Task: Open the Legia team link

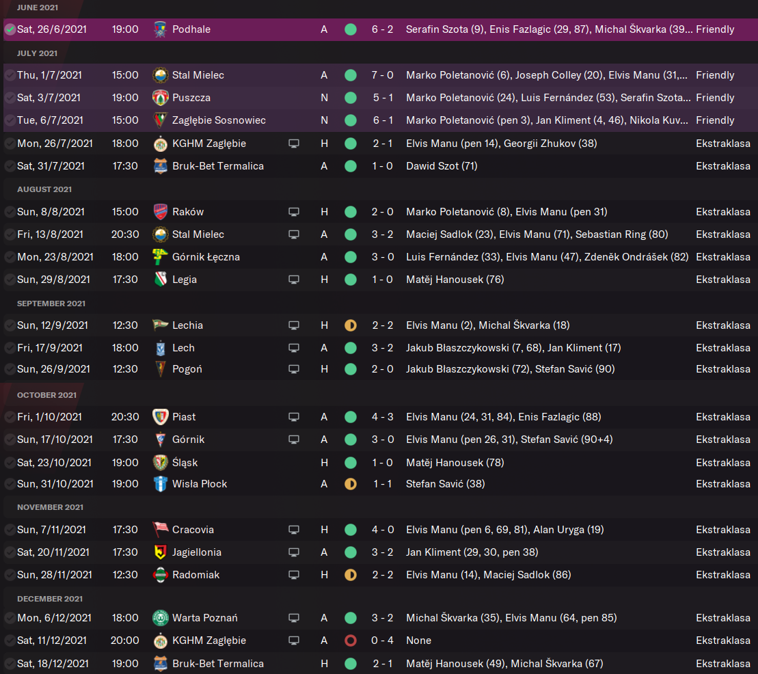Action: [x=185, y=280]
